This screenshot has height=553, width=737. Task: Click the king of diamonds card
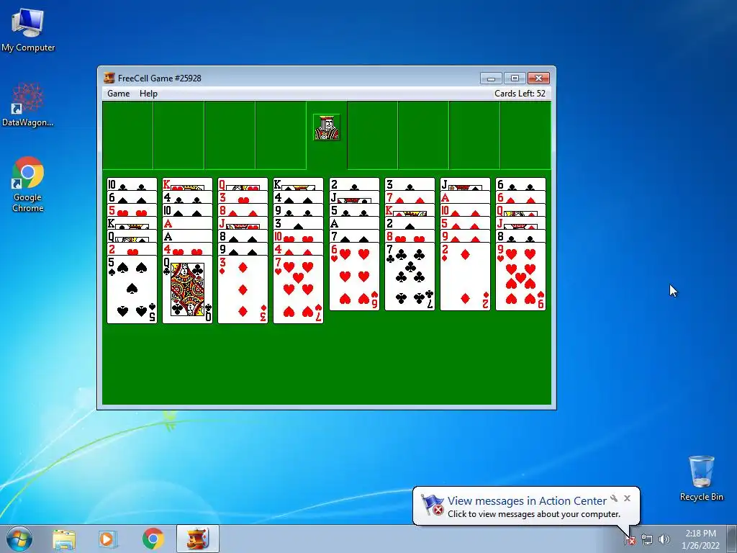[x=410, y=210]
